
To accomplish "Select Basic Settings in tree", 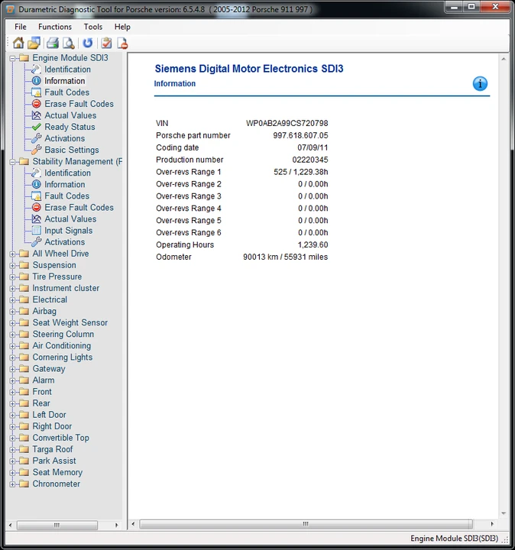I will point(72,150).
